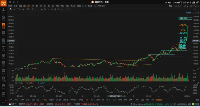Click the text annotation Aa tool

click(42, 9)
